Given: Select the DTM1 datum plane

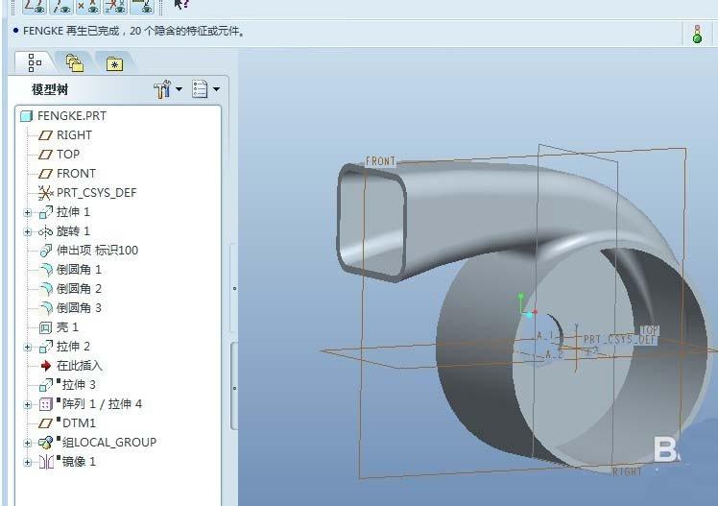Looking at the screenshot, I should pyautogui.click(x=79, y=423).
